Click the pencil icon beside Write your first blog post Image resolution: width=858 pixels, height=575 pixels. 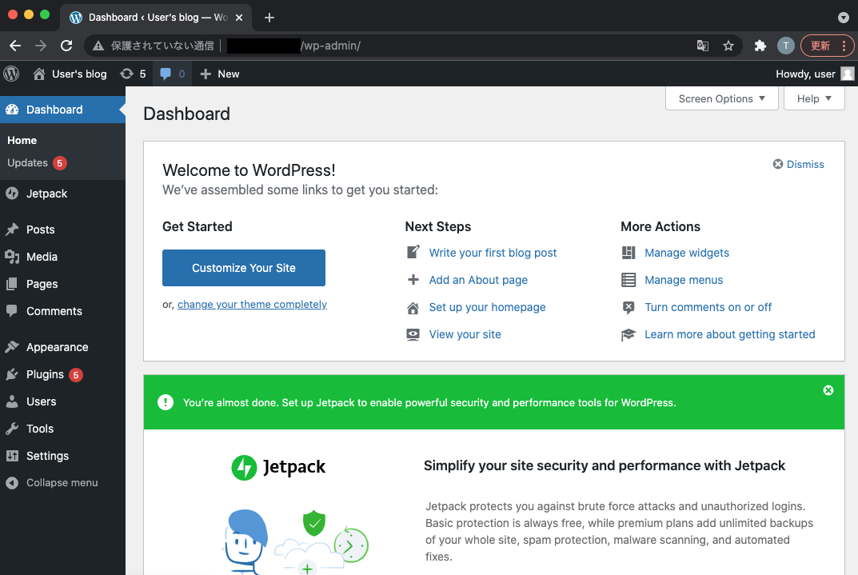point(413,252)
